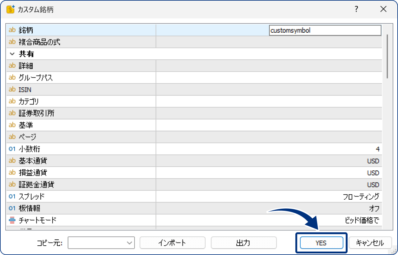Click the 01 icon beside スプレッド
The image size is (398, 255).
tap(12, 197)
